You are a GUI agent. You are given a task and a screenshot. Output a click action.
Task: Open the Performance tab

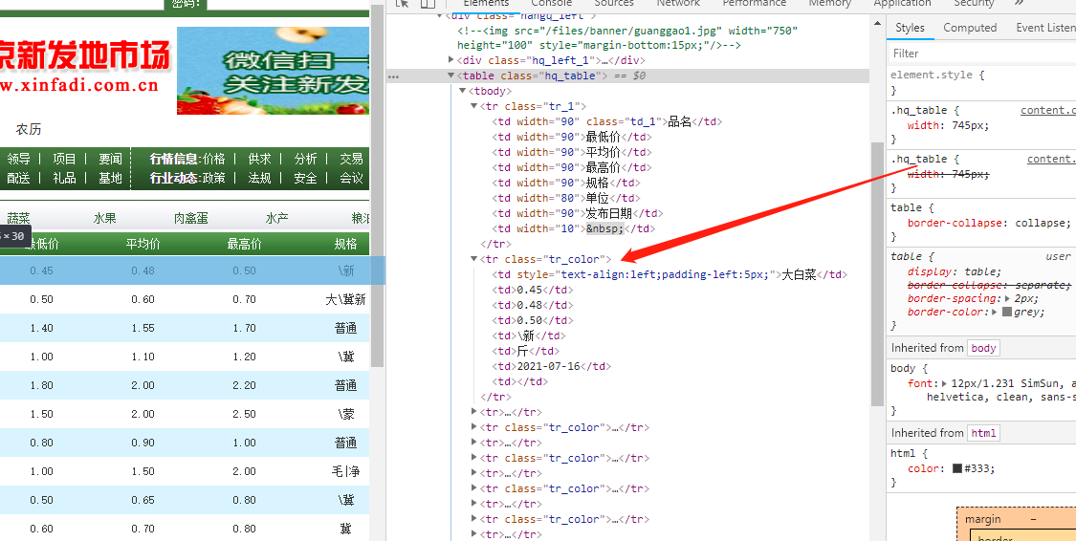[x=755, y=4]
